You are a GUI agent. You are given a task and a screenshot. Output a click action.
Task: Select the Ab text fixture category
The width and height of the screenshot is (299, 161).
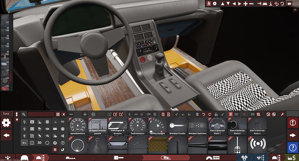click(x=62, y=122)
